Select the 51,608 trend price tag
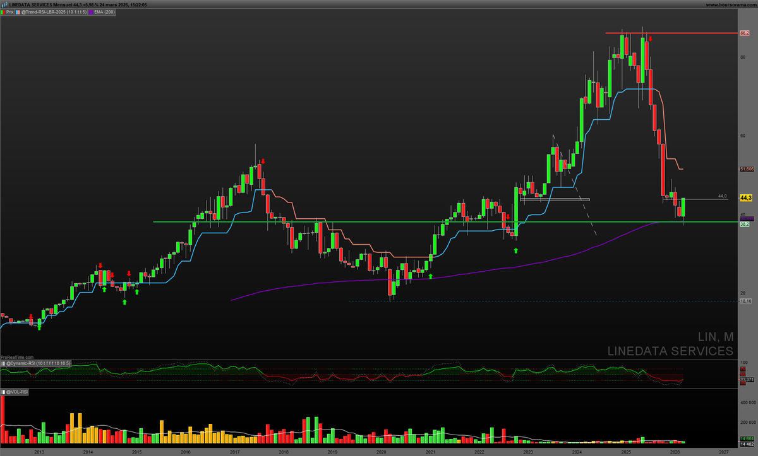 (746, 169)
